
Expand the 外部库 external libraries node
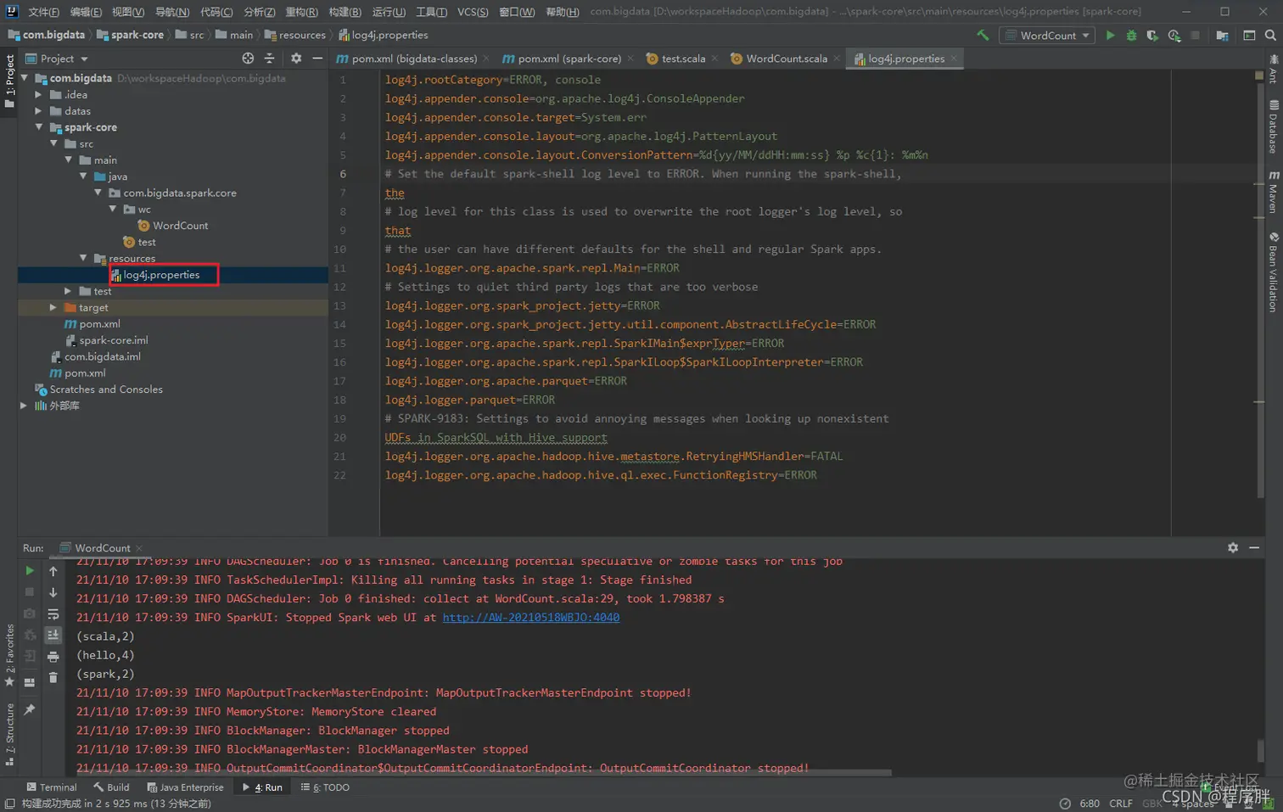pyautogui.click(x=24, y=406)
